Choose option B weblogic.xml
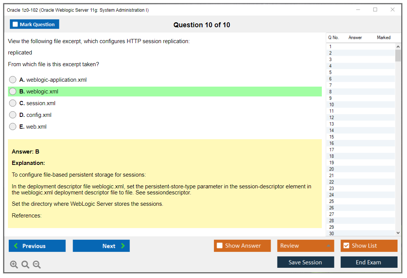 click(13, 92)
